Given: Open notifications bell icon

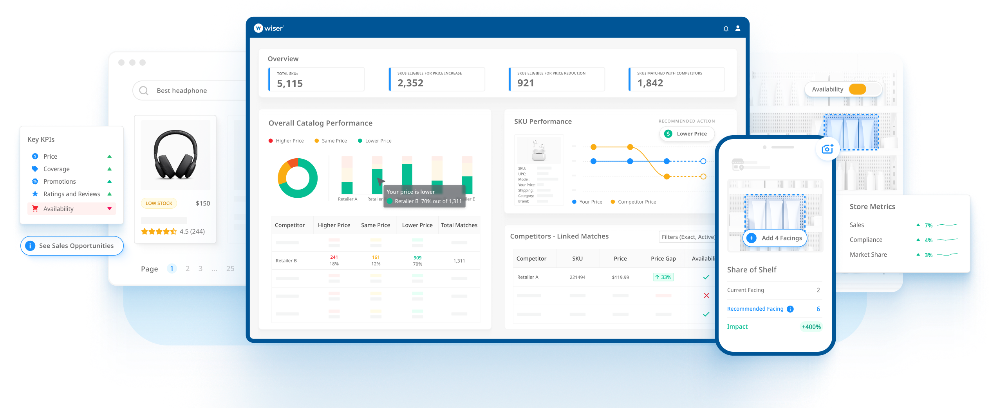Looking at the screenshot, I should [x=726, y=28].
